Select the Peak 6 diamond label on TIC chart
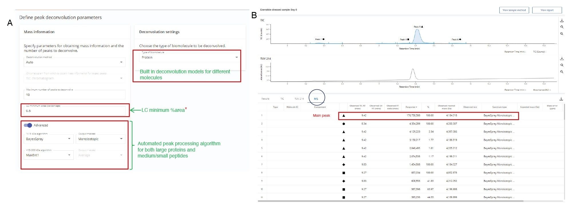The image size is (572, 210). pos(456,39)
